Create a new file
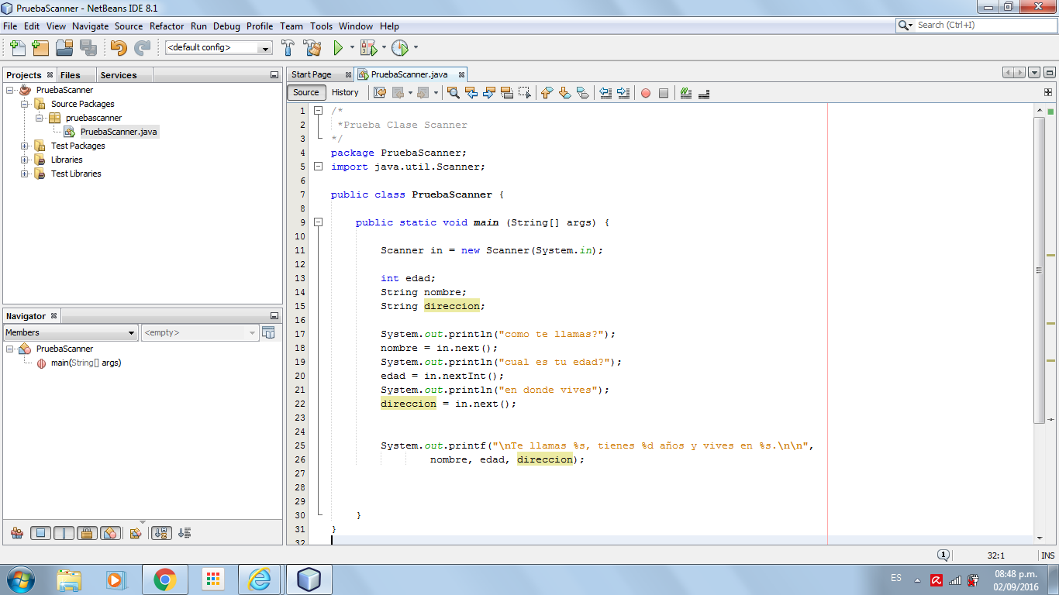Viewport: 1059px width, 595px height. (17, 47)
